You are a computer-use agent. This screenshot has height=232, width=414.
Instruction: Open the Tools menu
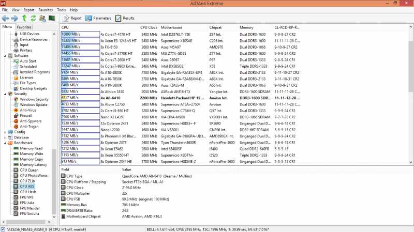click(61, 10)
